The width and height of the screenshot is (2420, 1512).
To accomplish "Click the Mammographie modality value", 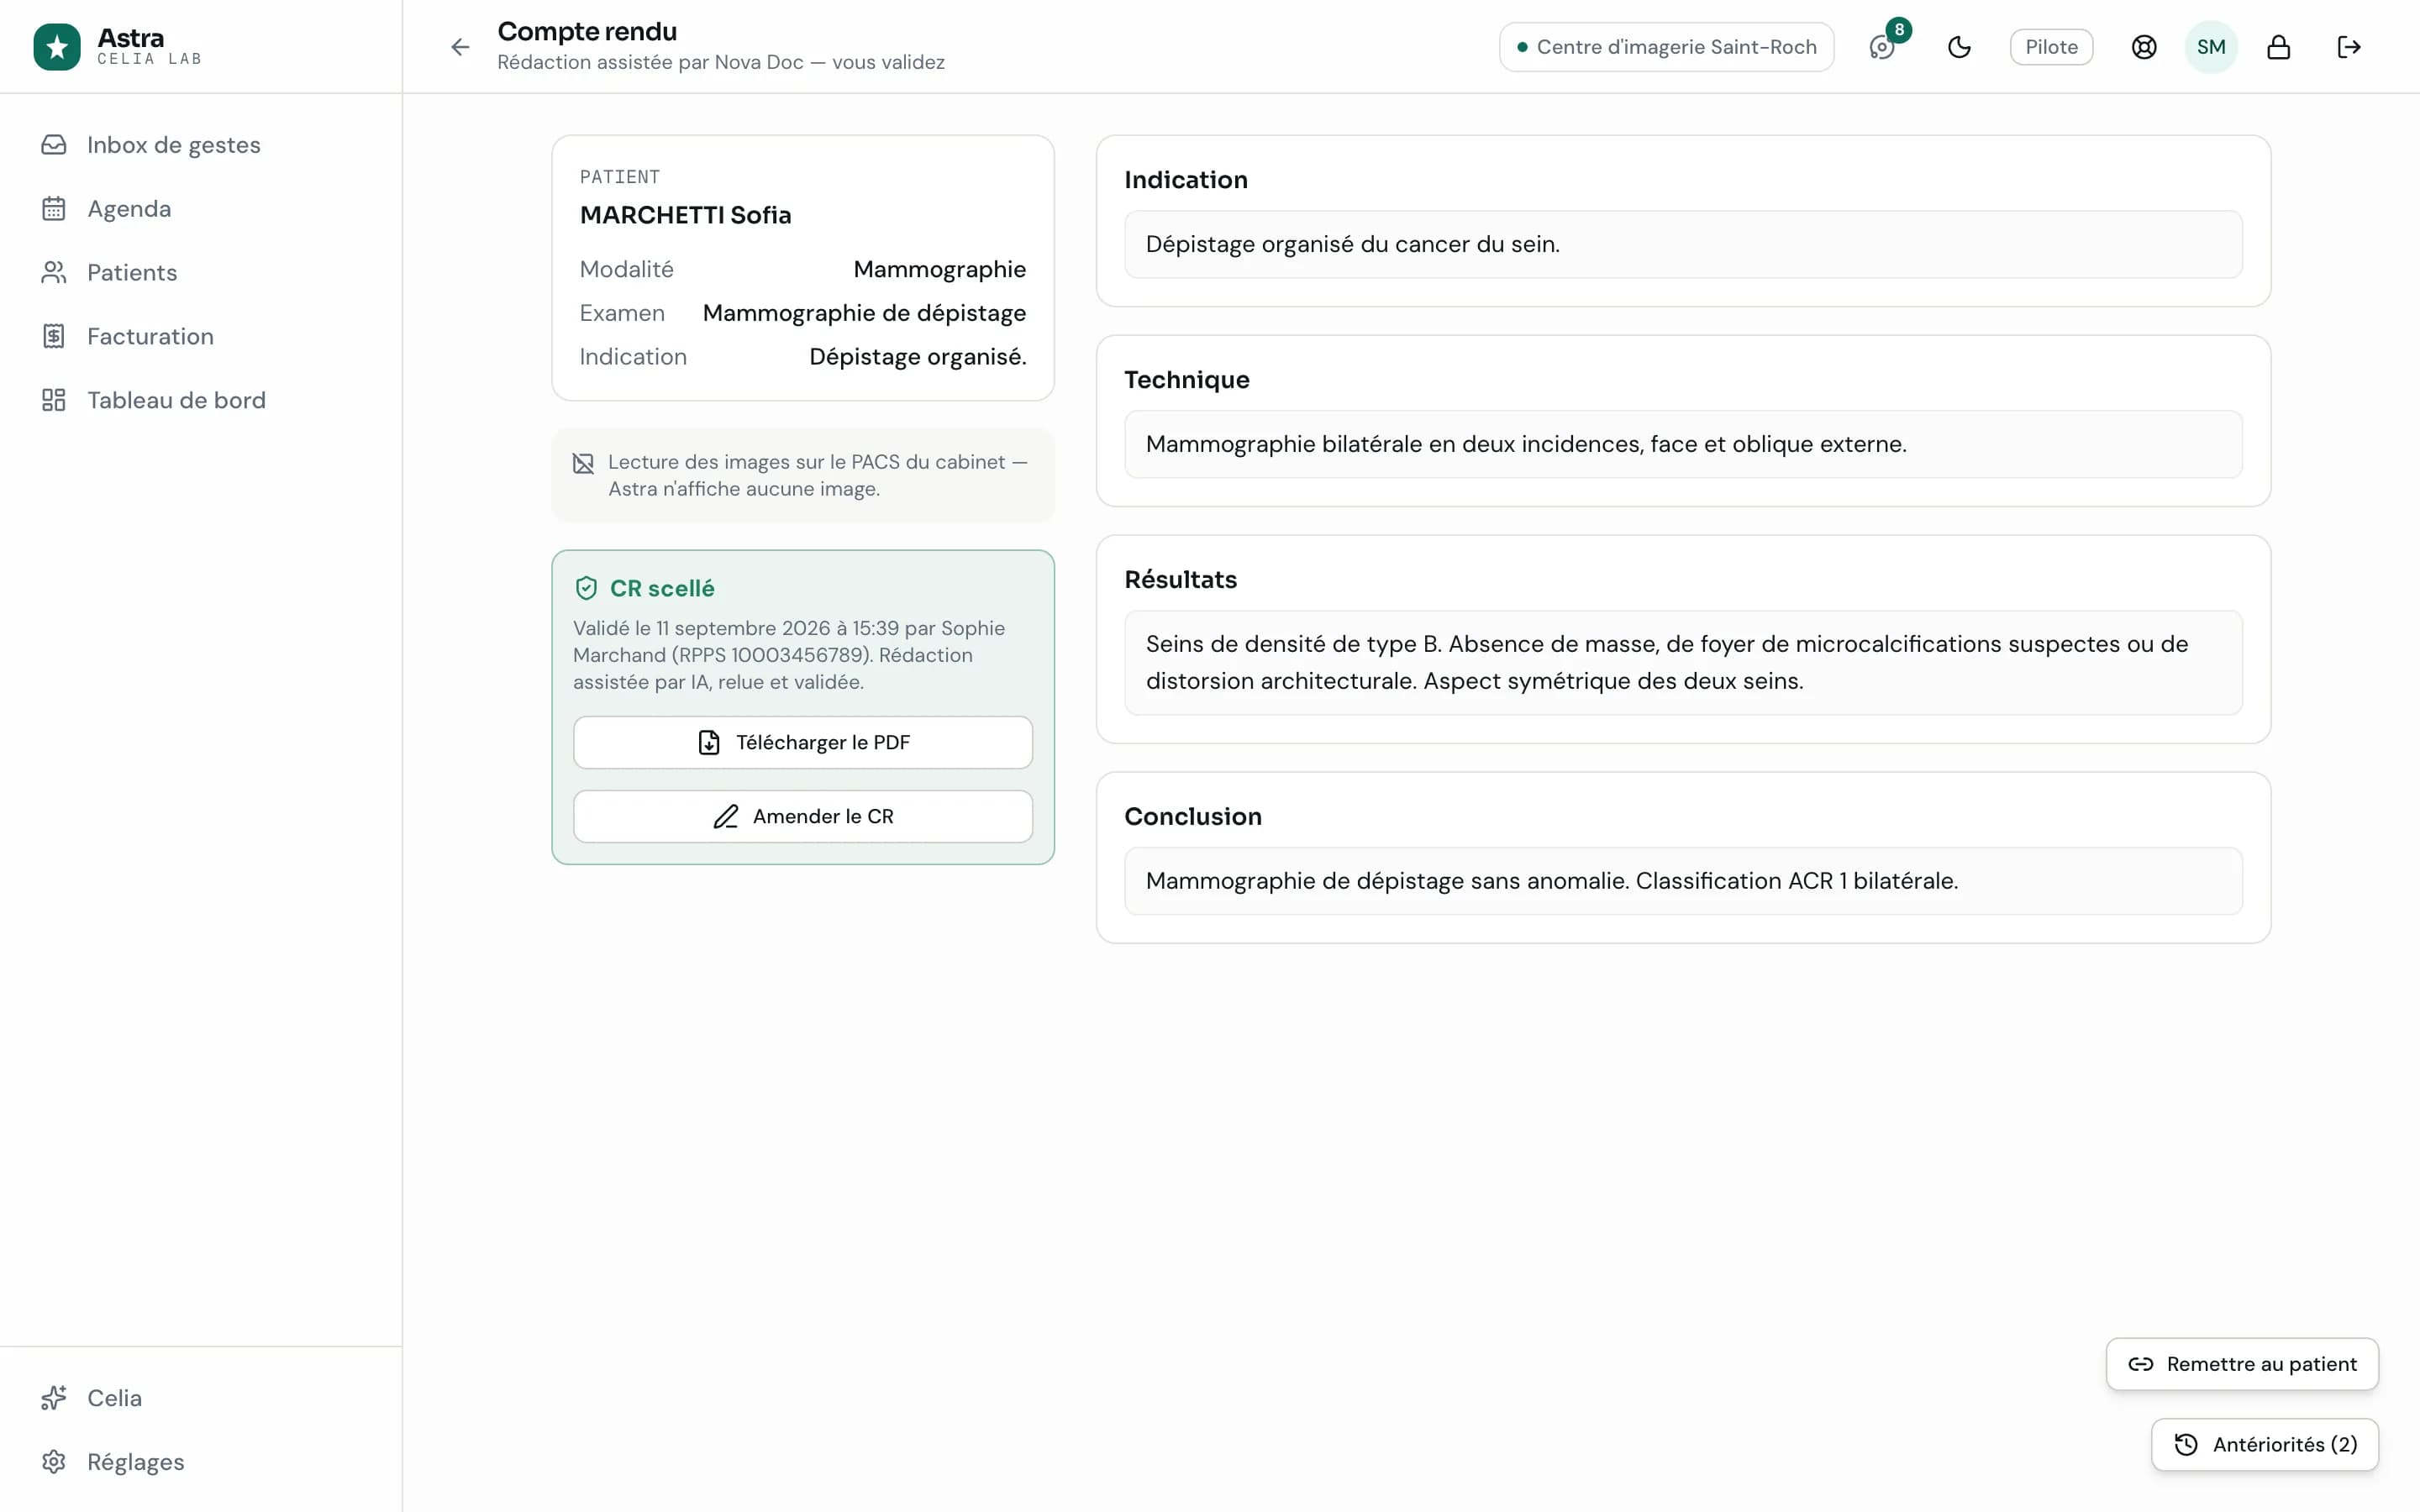I will coord(939,269).
